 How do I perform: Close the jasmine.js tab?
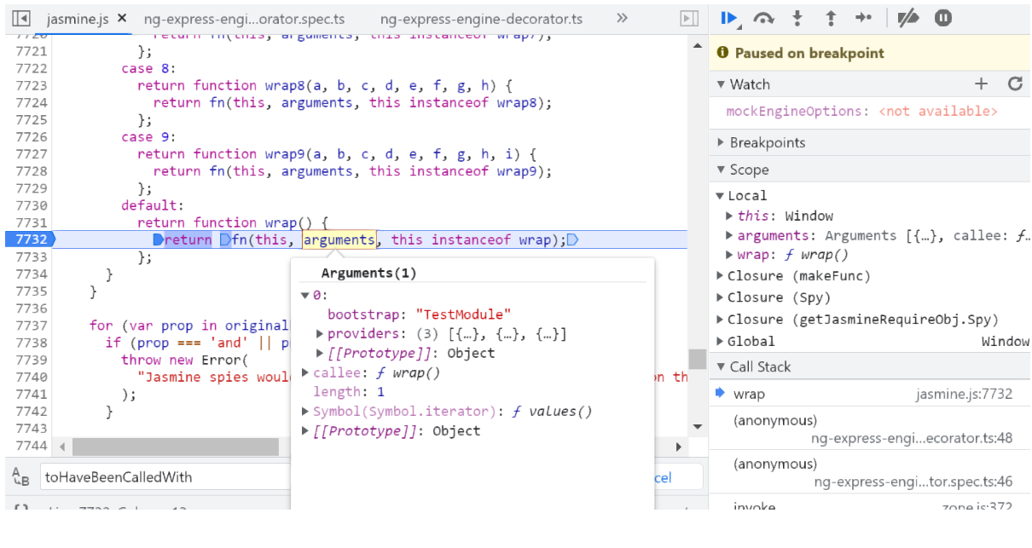[122, 18]
